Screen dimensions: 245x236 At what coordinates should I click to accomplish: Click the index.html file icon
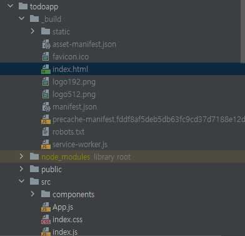click(x=46, y=69)
